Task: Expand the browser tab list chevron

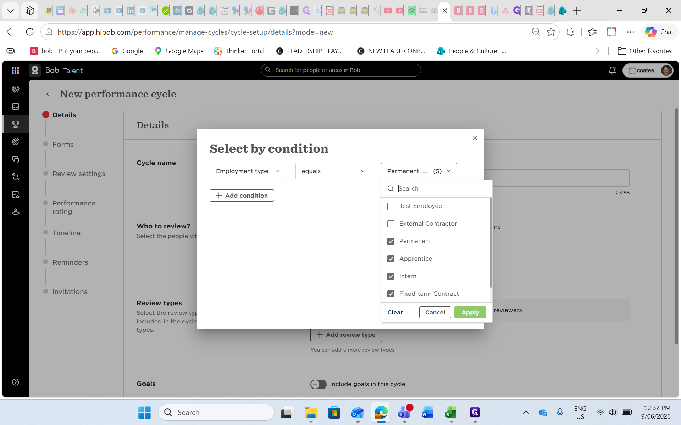Action: click(11, 11)
